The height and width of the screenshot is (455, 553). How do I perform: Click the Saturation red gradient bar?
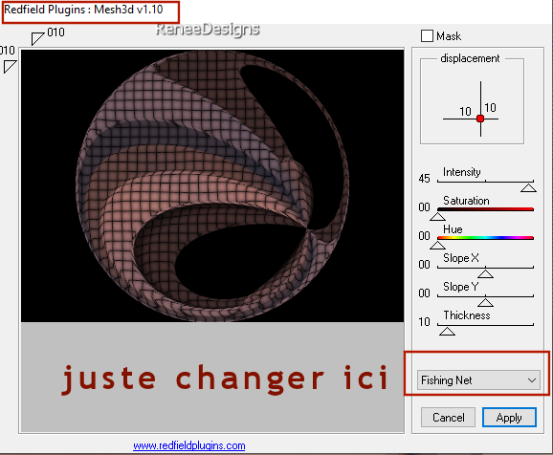(485, 209)
